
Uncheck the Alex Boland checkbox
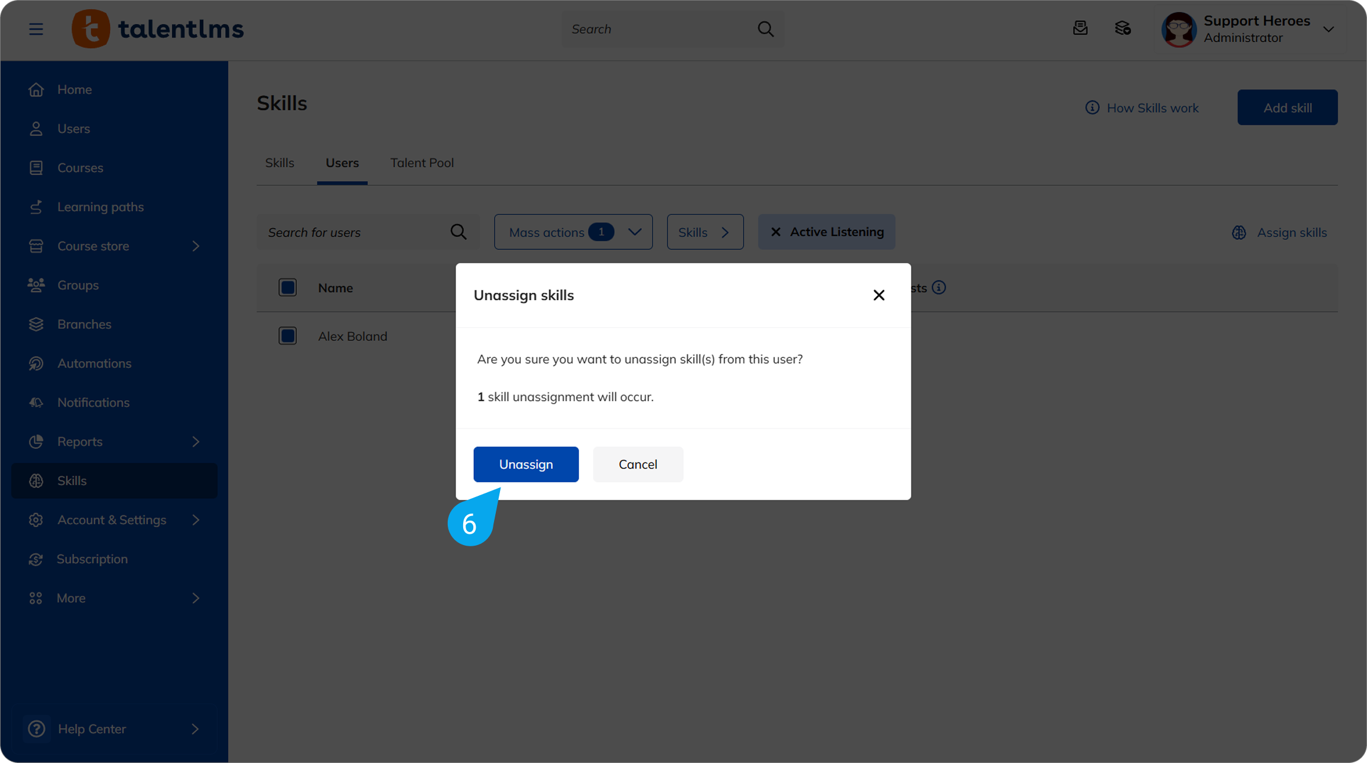coord(288,336)
